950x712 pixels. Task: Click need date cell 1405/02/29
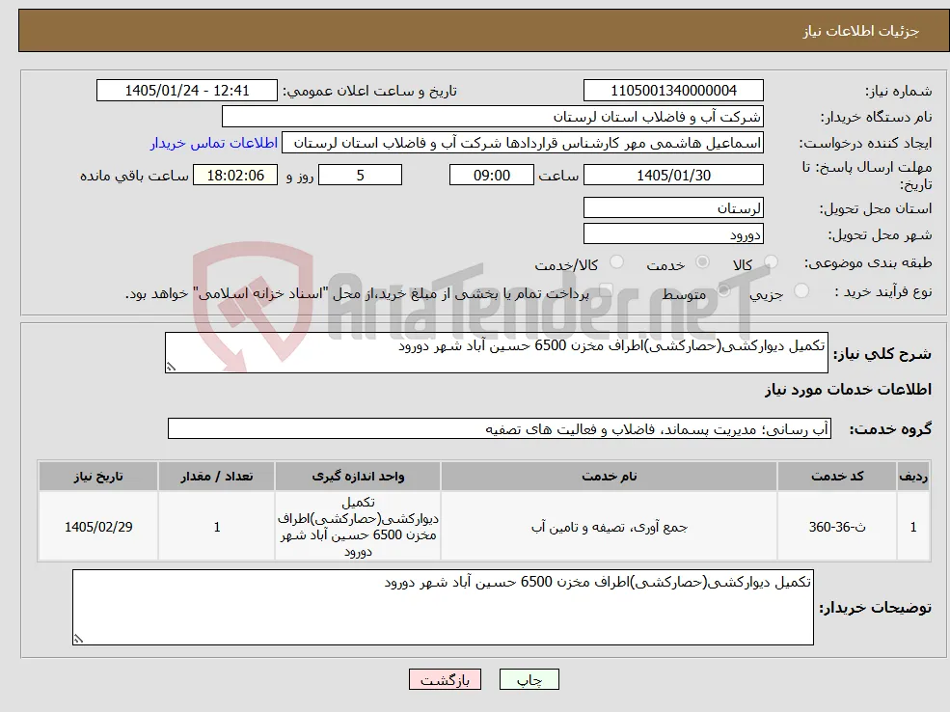click(98, 527)
